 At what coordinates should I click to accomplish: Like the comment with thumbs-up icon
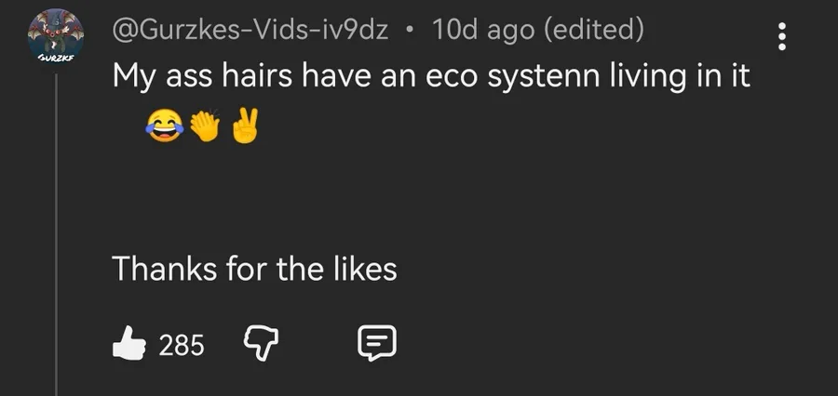tap(128, 344)
